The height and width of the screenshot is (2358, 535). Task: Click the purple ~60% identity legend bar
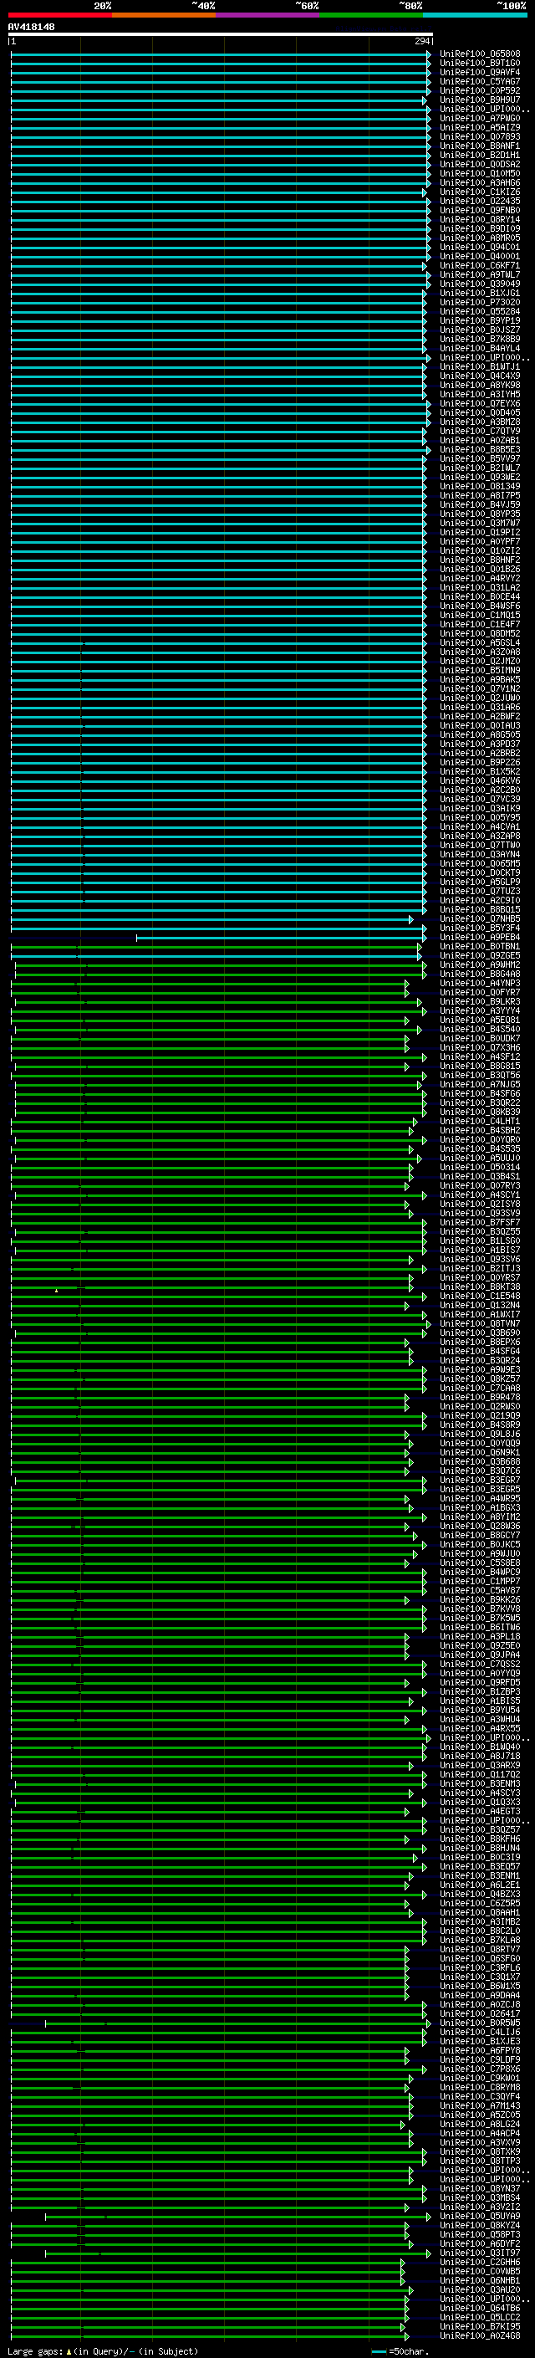[x=267, y=15]
